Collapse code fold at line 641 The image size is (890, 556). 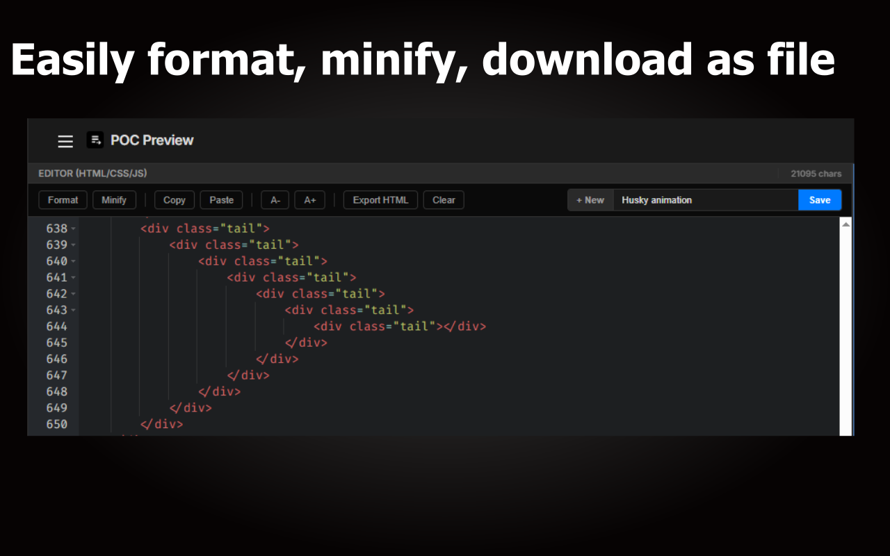point(74,277)
